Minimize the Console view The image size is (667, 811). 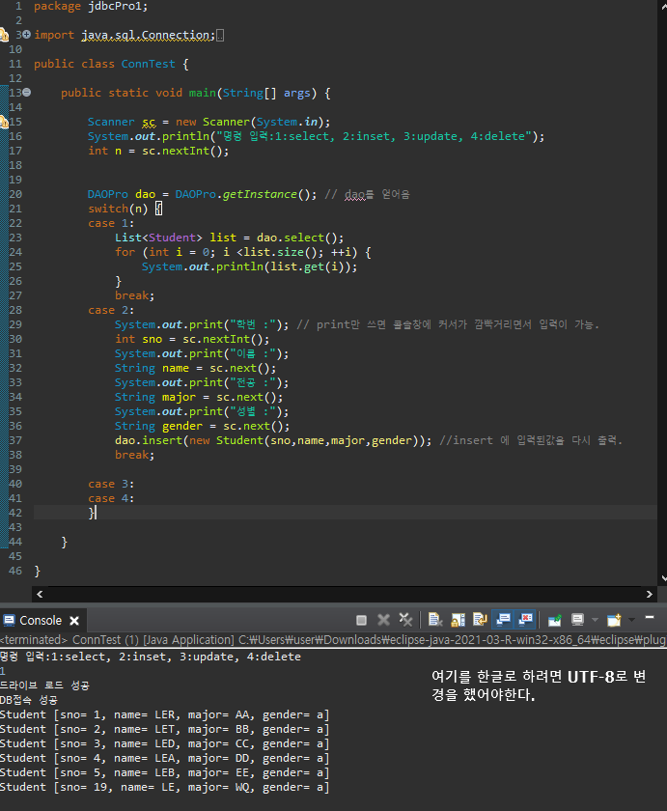point(650,618)
